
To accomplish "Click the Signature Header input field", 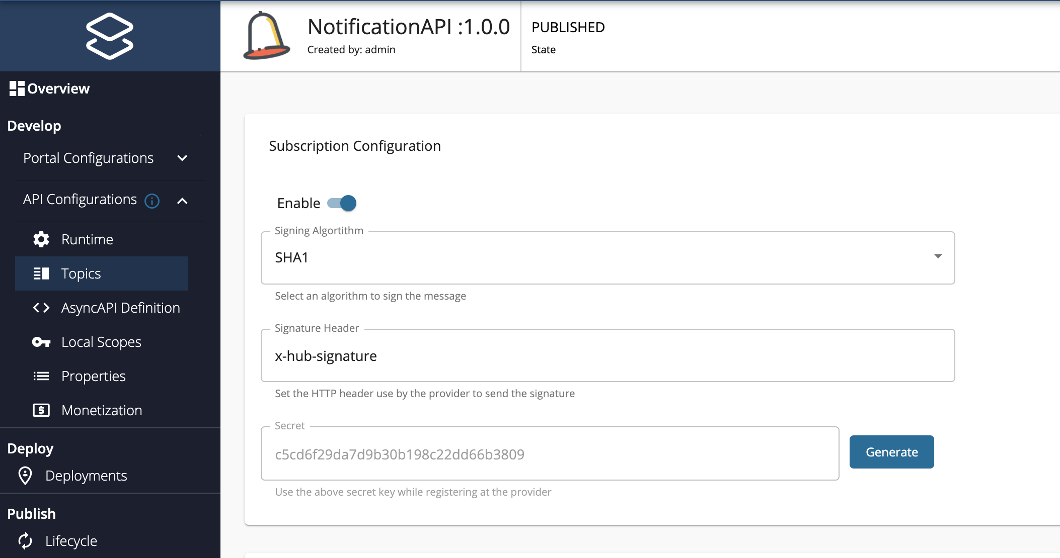I will coord(608,356).
